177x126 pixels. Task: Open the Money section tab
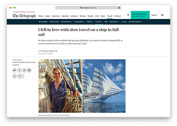83,16
